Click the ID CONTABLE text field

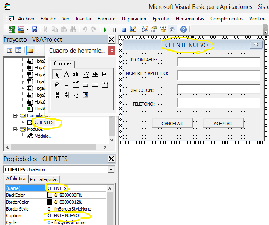point(219,61)
